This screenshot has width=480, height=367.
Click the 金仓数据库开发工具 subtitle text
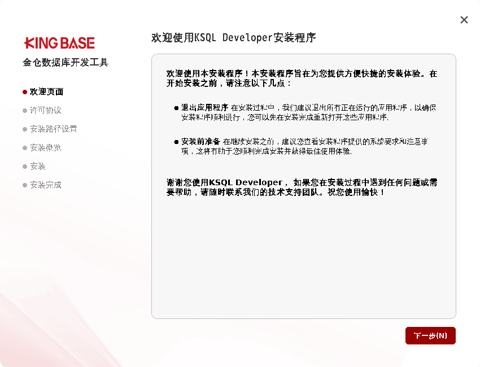(x=66, y=62)
